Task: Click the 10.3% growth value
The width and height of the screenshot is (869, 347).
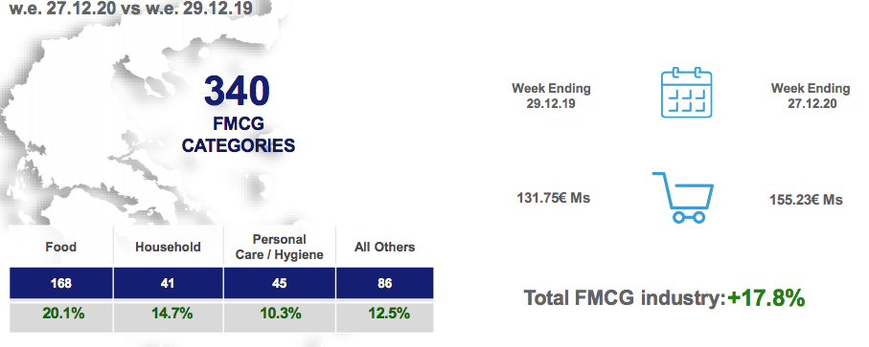Action: pos(281,314)
